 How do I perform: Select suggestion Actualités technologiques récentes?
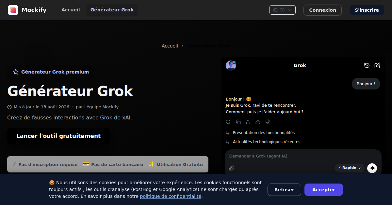point(267,142)
